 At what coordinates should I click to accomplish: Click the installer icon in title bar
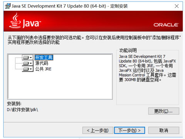(8, 6)
